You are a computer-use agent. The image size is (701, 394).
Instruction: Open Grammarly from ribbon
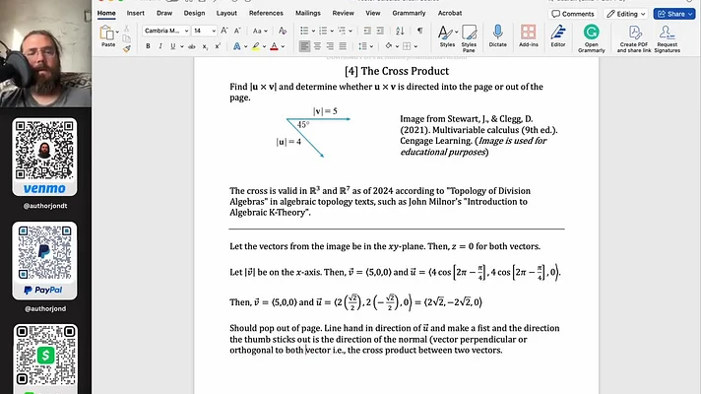pyautogui.click(x=591, y=38)
